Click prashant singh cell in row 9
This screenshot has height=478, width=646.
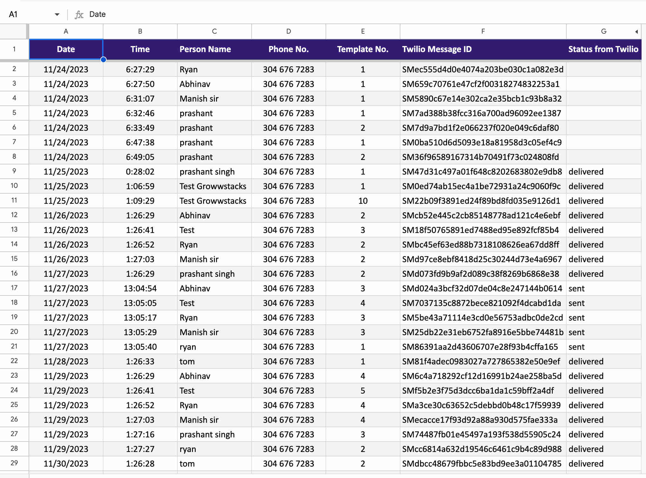214,172
